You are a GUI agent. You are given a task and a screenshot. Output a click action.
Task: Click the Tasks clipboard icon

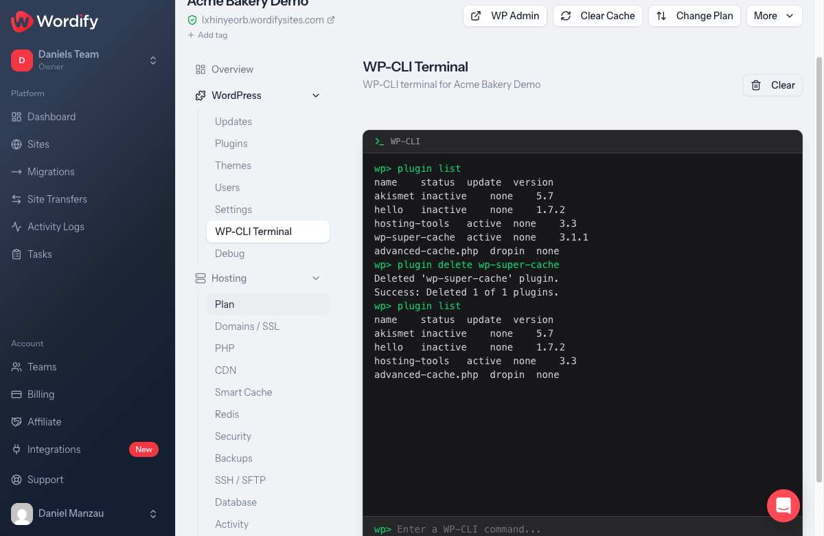pos(16,254)
